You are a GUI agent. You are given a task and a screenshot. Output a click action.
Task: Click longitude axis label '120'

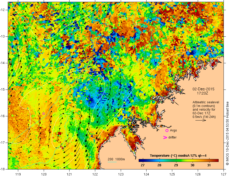coord(44,174)
